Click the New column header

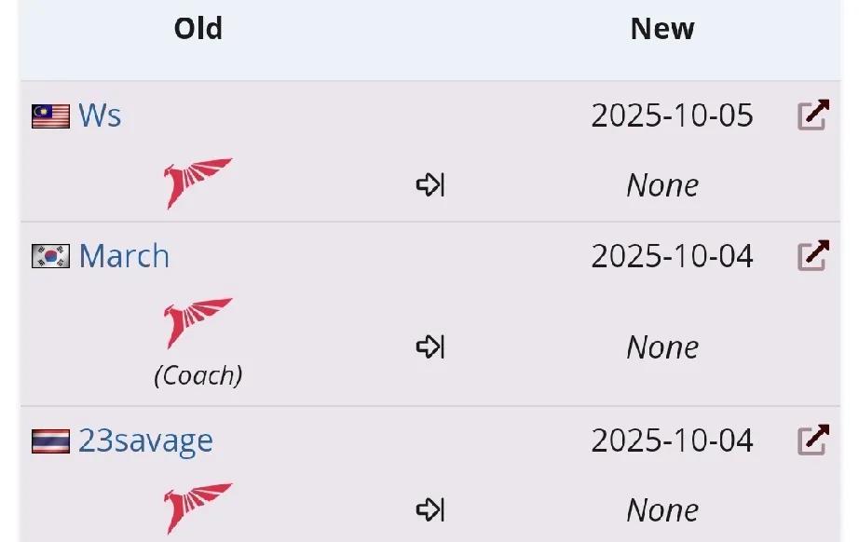[x=662, y=29]
